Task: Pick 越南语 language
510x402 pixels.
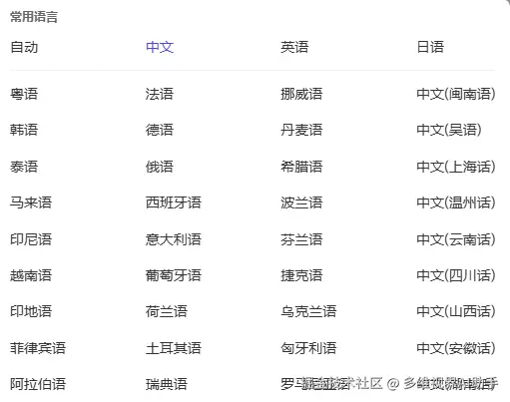Action: click(31, 275)
